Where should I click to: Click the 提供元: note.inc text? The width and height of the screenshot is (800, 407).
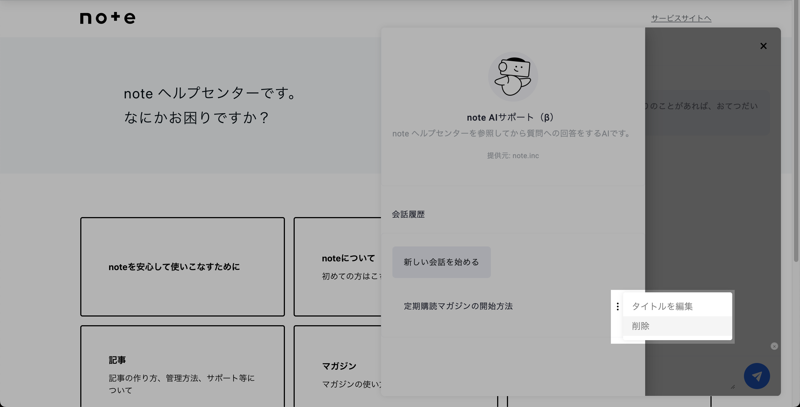point(513,156)
